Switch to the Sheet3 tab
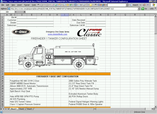This screenshot has width=157, height=114. point(29,109)
